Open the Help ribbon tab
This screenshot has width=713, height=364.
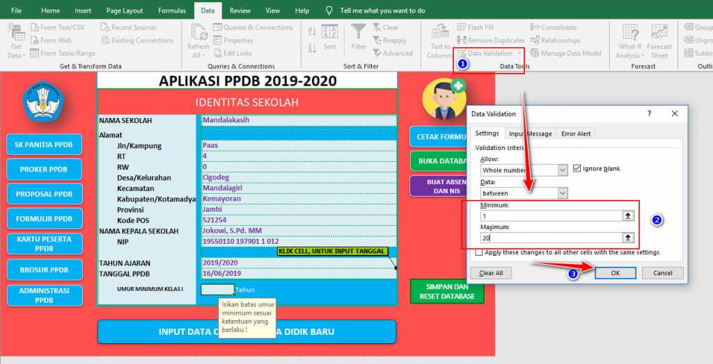(302, 10)
